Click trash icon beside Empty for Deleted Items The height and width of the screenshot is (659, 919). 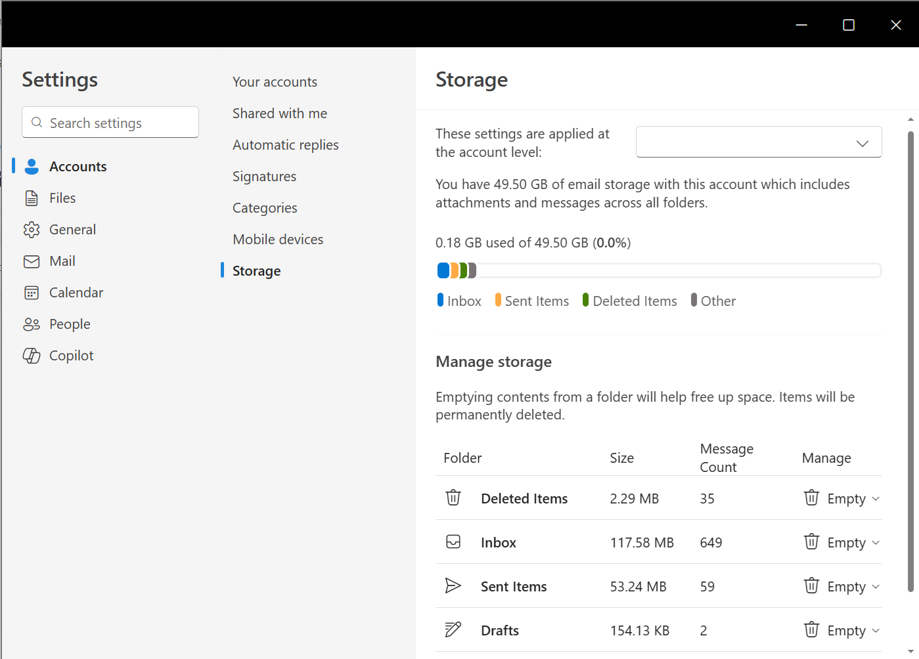[x=812, y=498]
